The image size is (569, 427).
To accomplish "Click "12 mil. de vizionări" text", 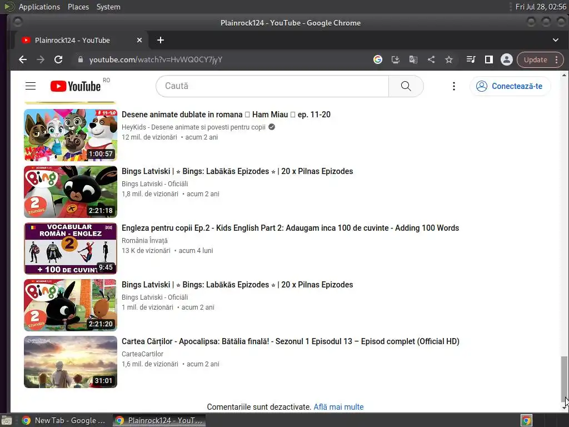I will click(149, 137).
